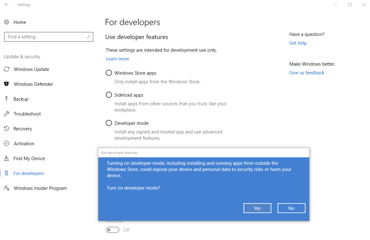Open the Learn more link
370x240 pixels.
click(117, 59)
